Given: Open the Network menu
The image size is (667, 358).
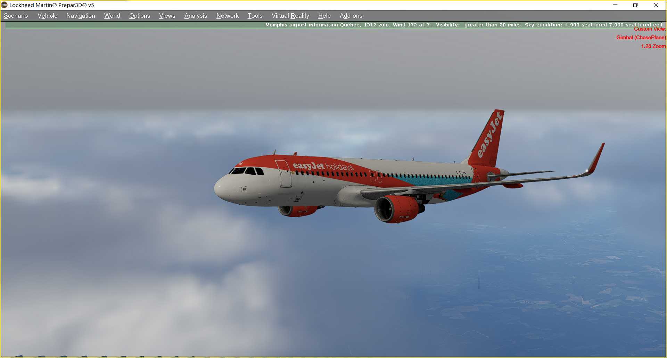Looking at the screenshot, I should [227, 16].
